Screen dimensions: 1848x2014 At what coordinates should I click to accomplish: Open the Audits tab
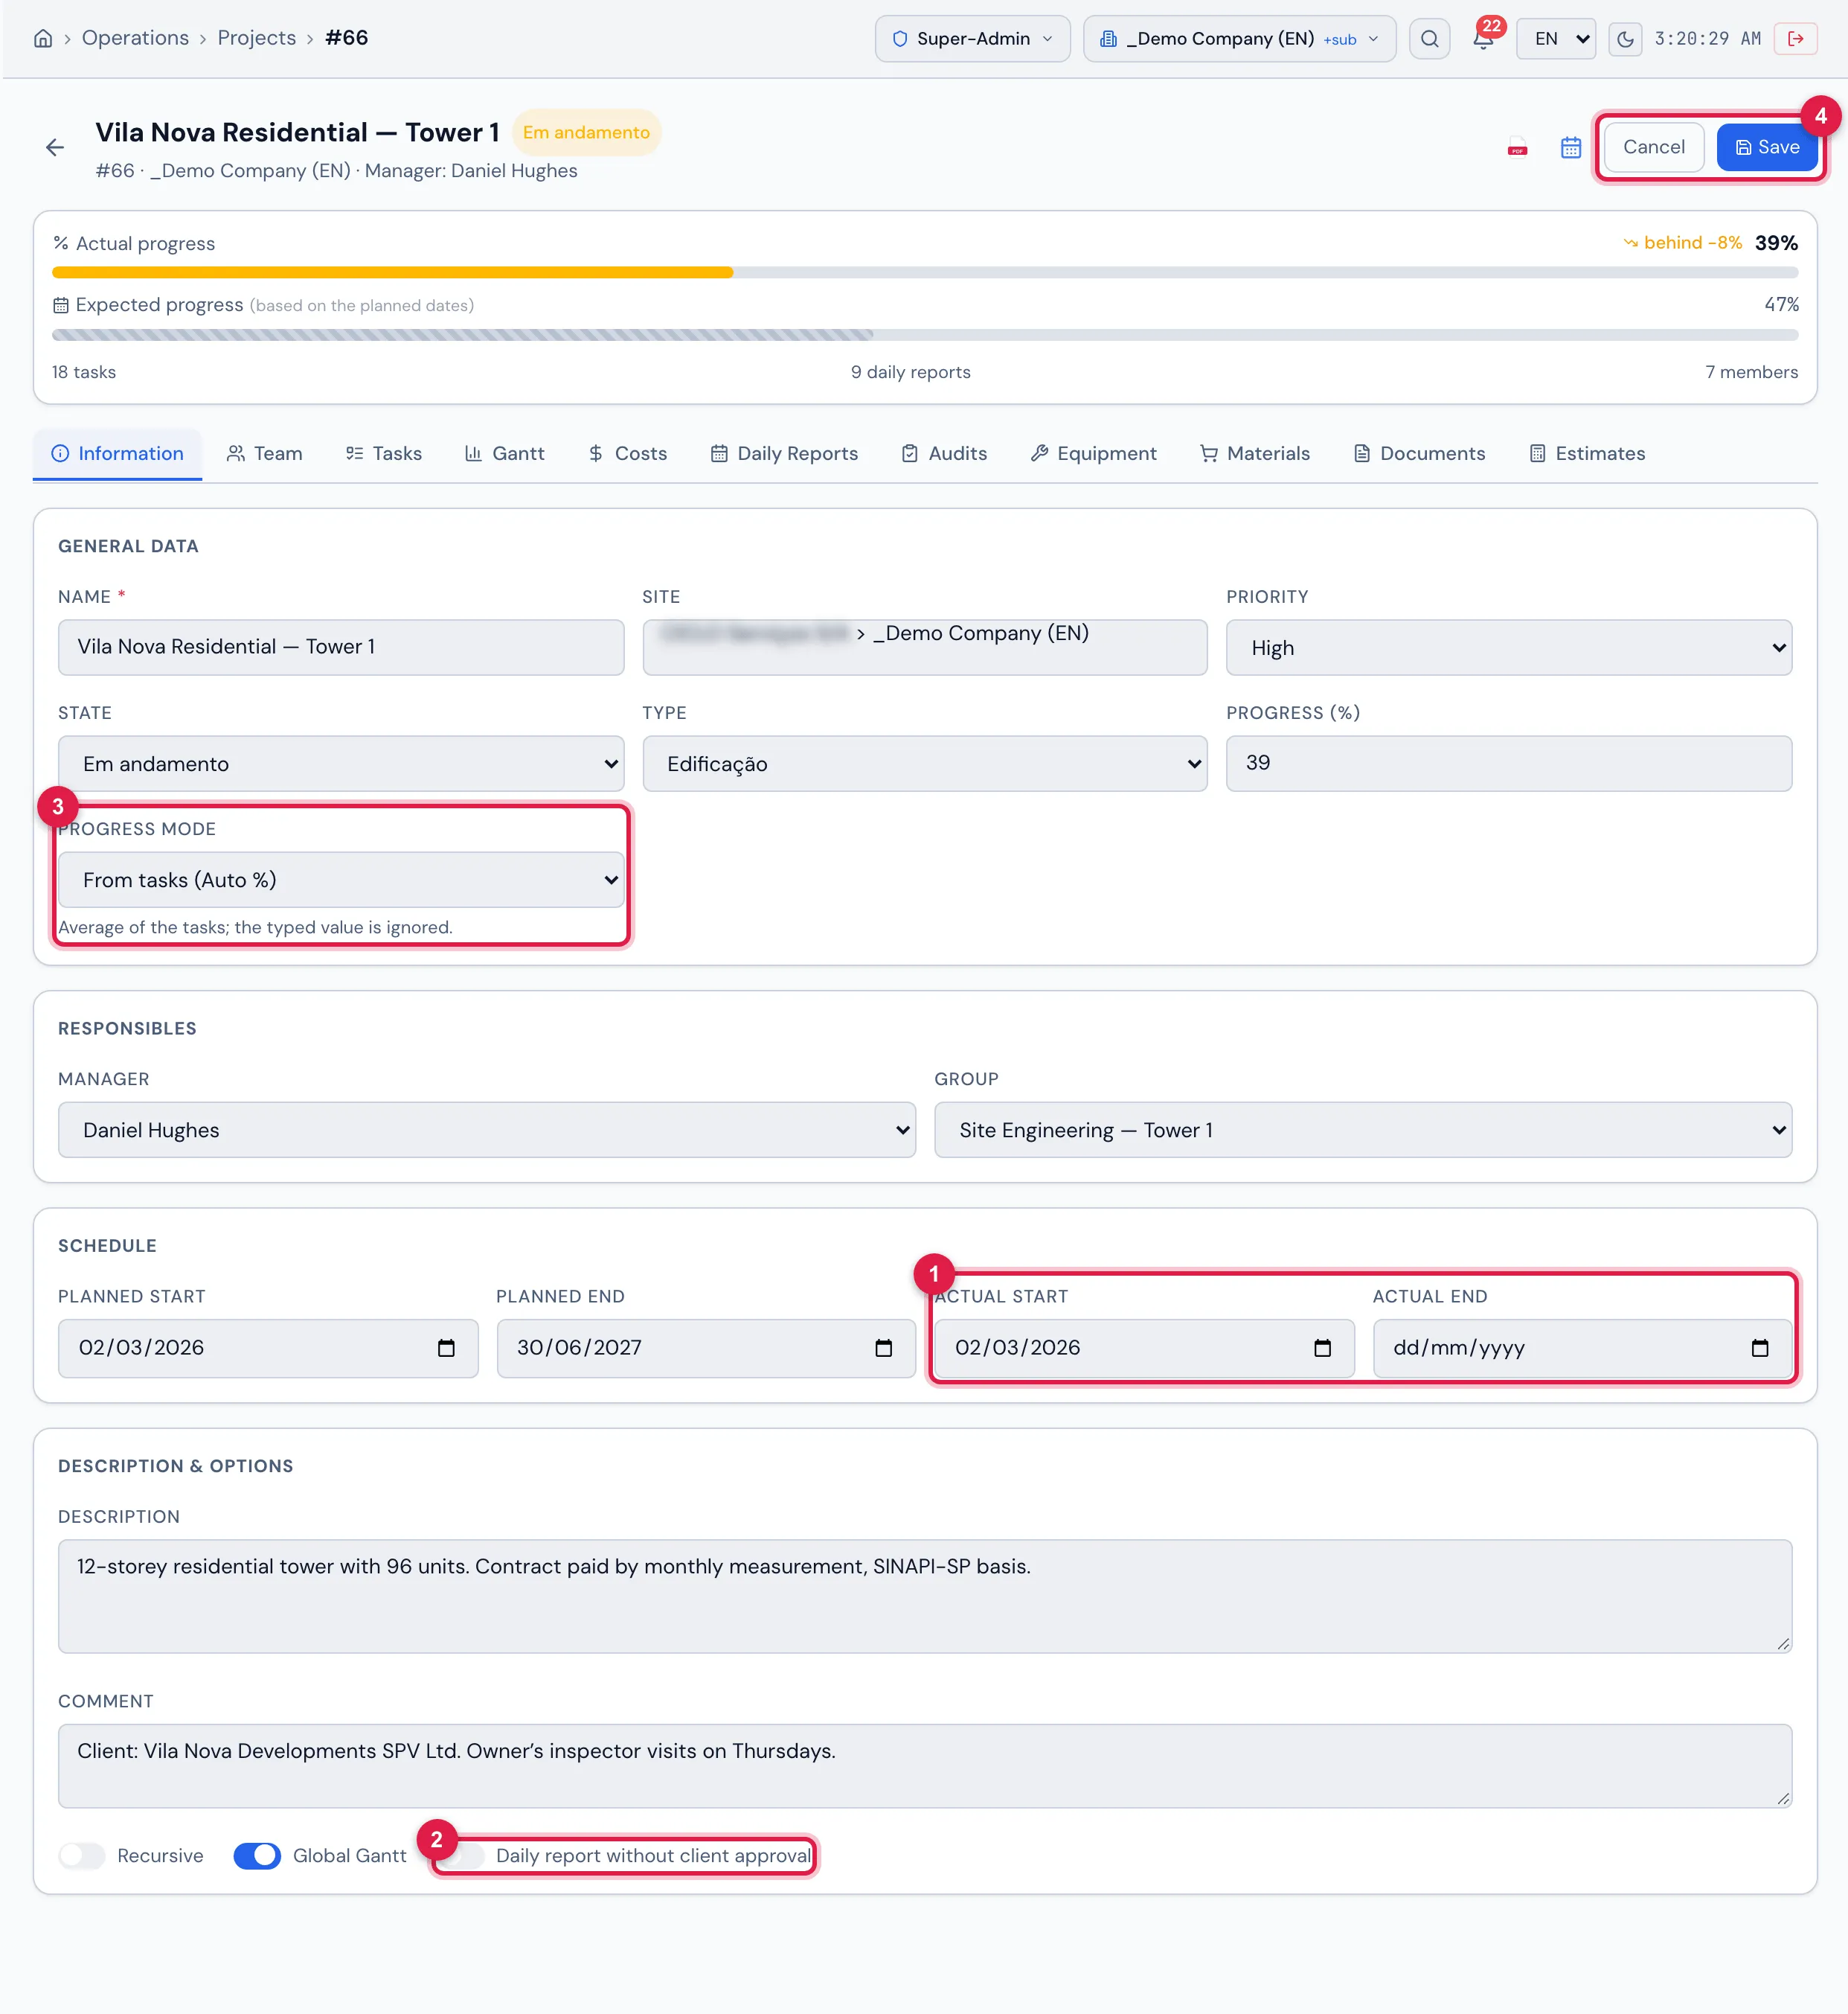[944, 453]
